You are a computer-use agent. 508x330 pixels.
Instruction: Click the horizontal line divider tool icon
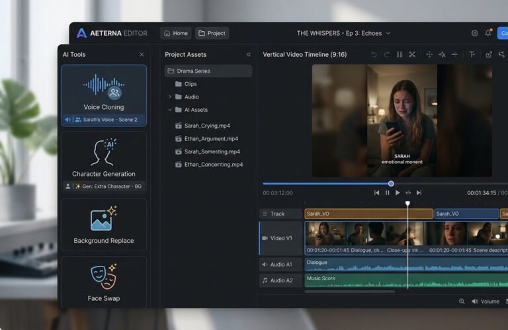[454, 54]
